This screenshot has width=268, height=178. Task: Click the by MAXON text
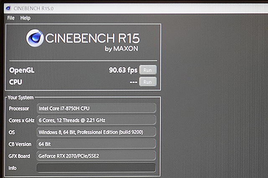click(121, 48)
